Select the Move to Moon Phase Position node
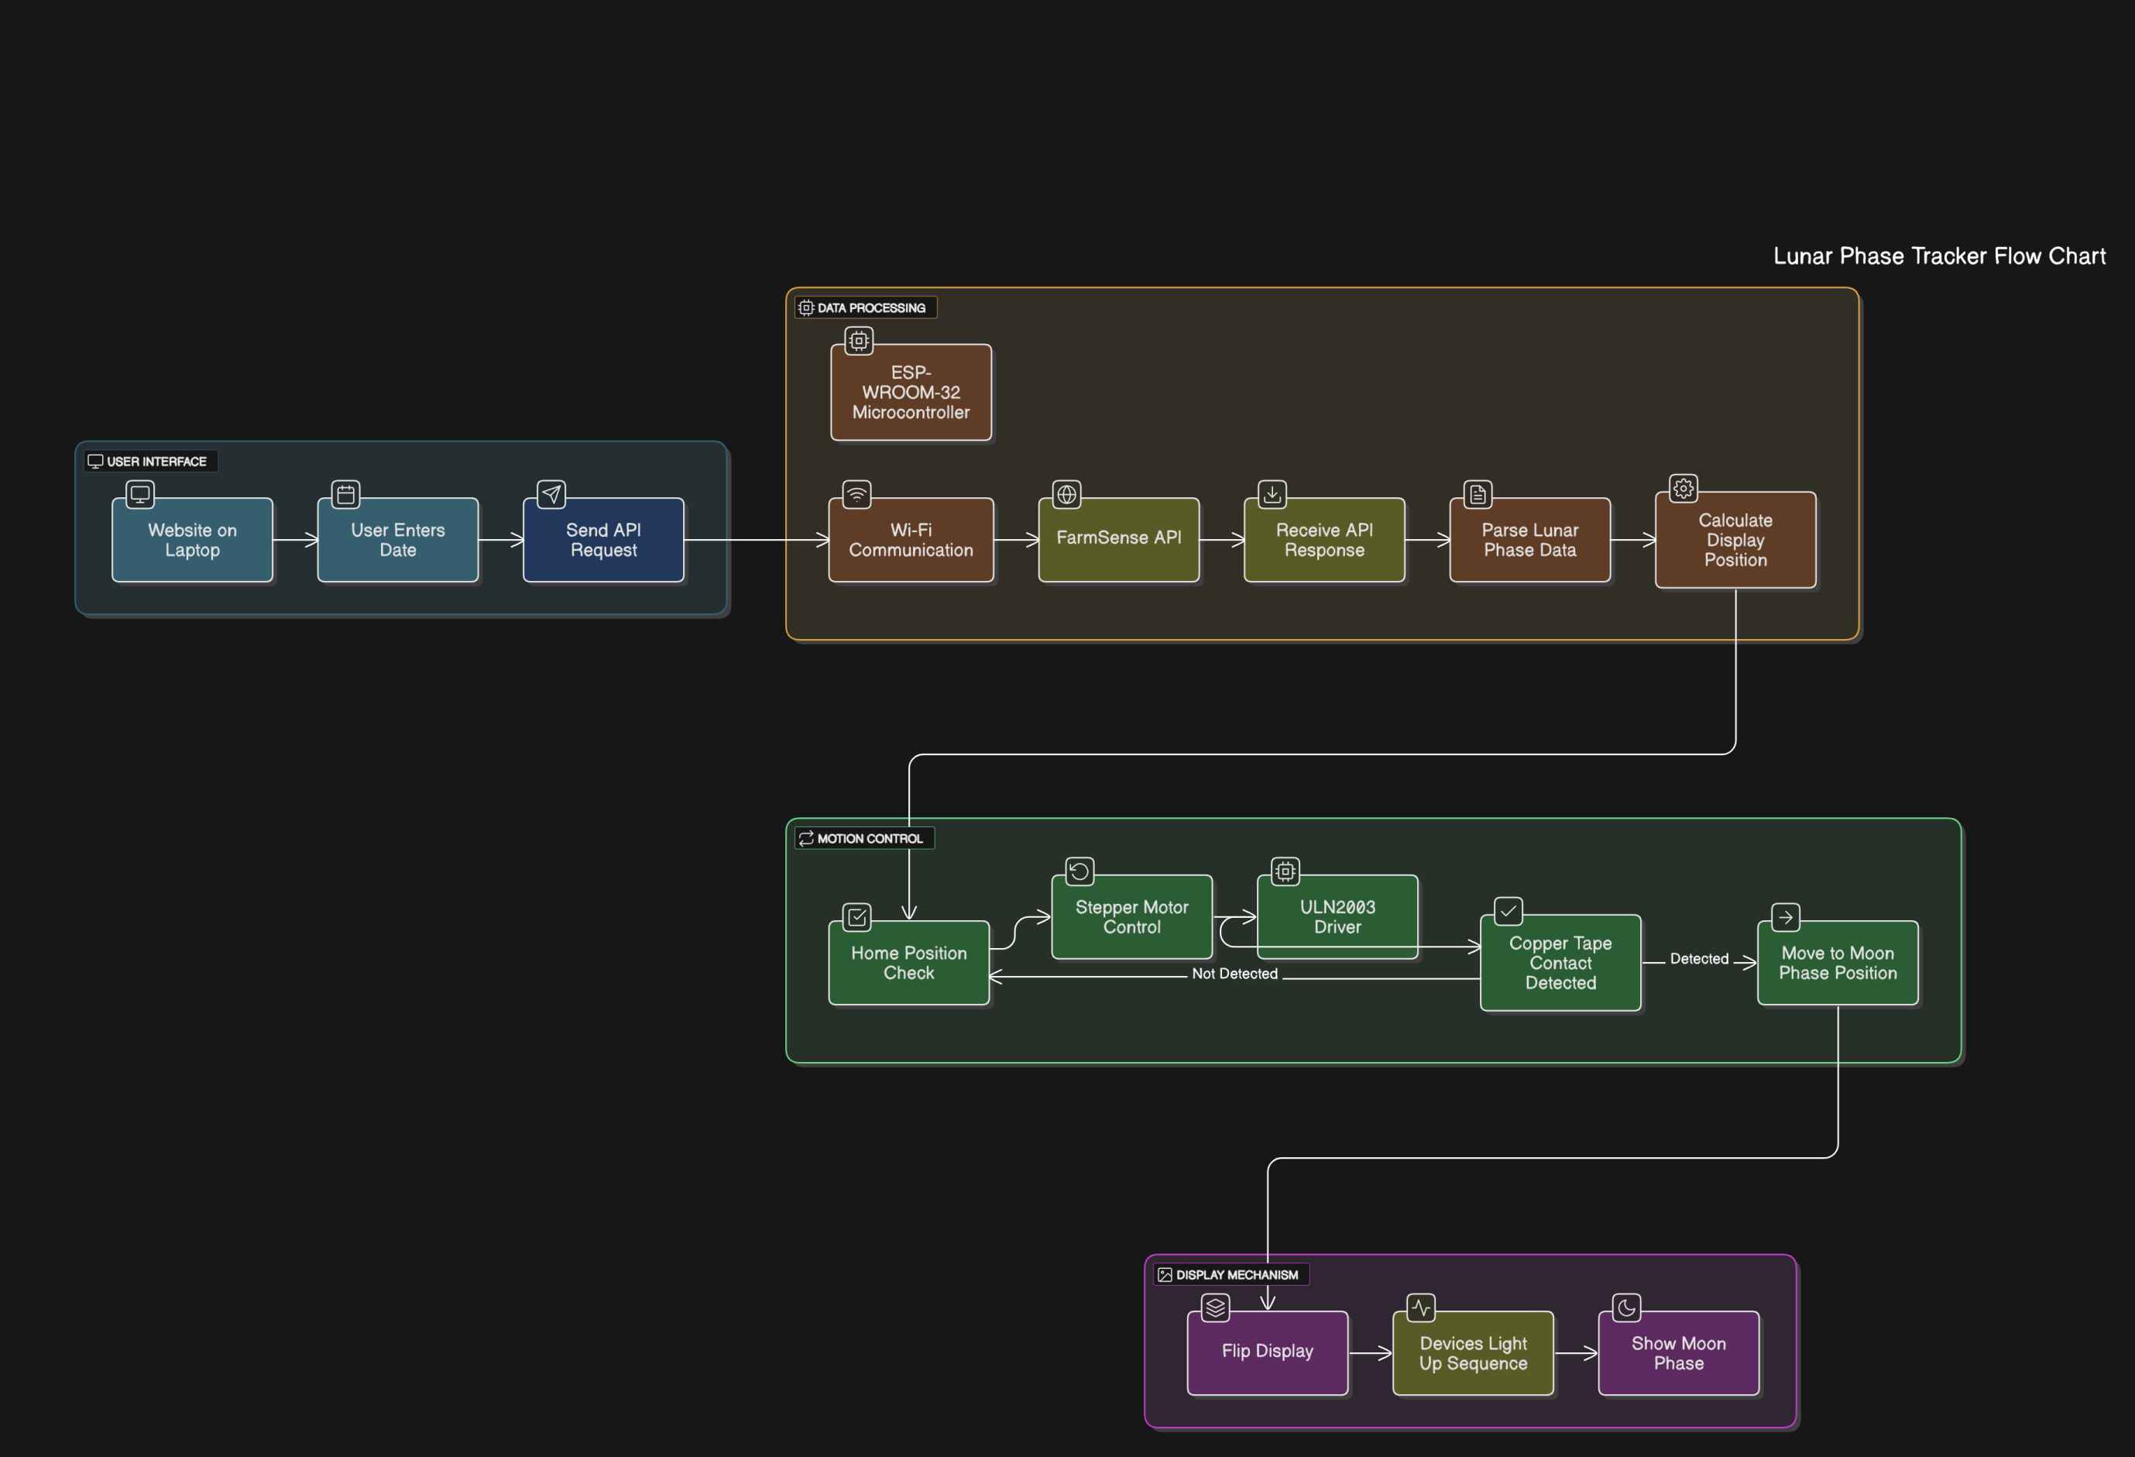Viewport: 2135px width, 1457px height. (x=1838, y=963)
